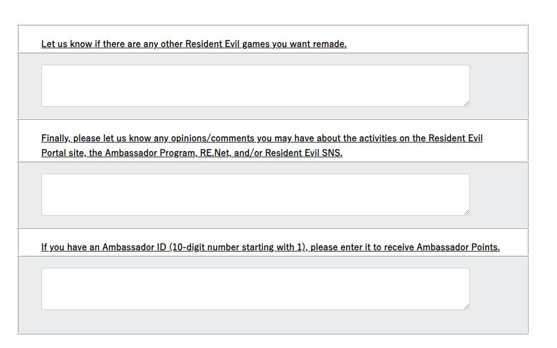
Task: Click the resize corner of the Ambassador ID box
Action: click(x=467, y=307)
